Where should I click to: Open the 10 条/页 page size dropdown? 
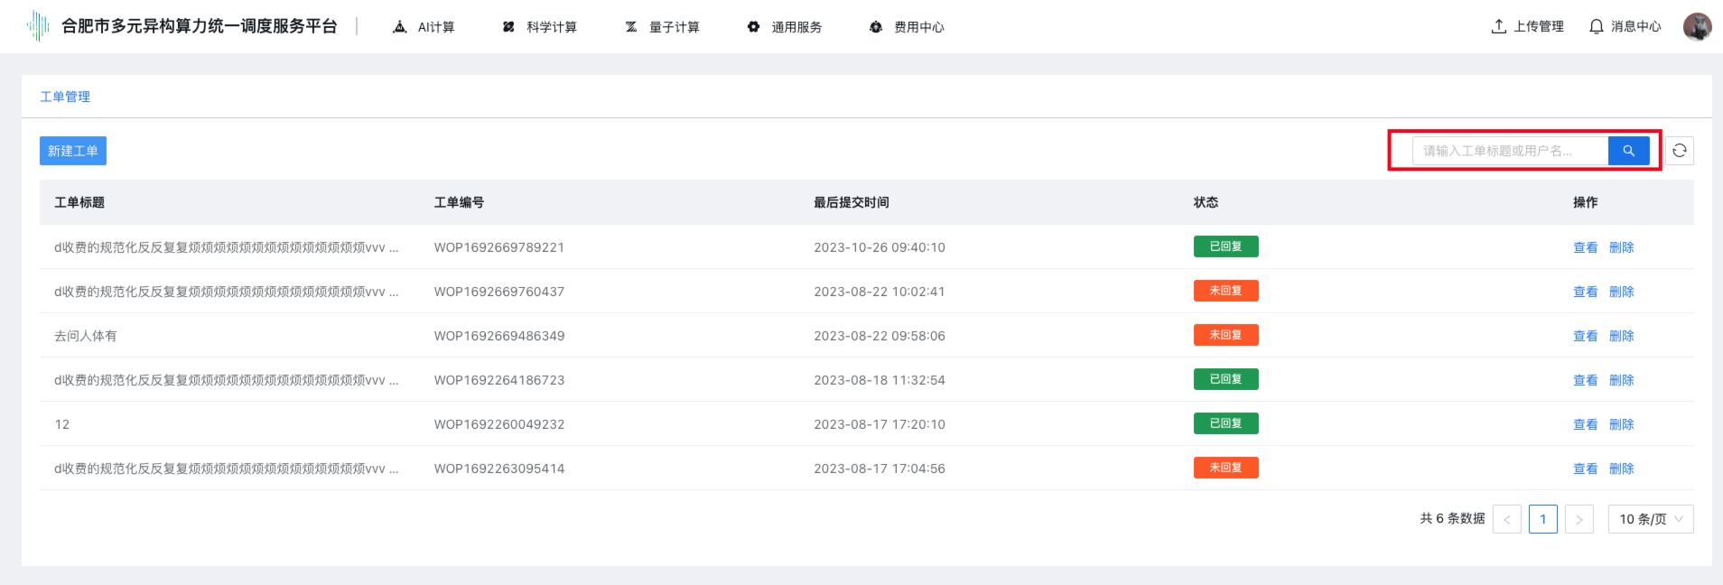[x=1650, y=519]
